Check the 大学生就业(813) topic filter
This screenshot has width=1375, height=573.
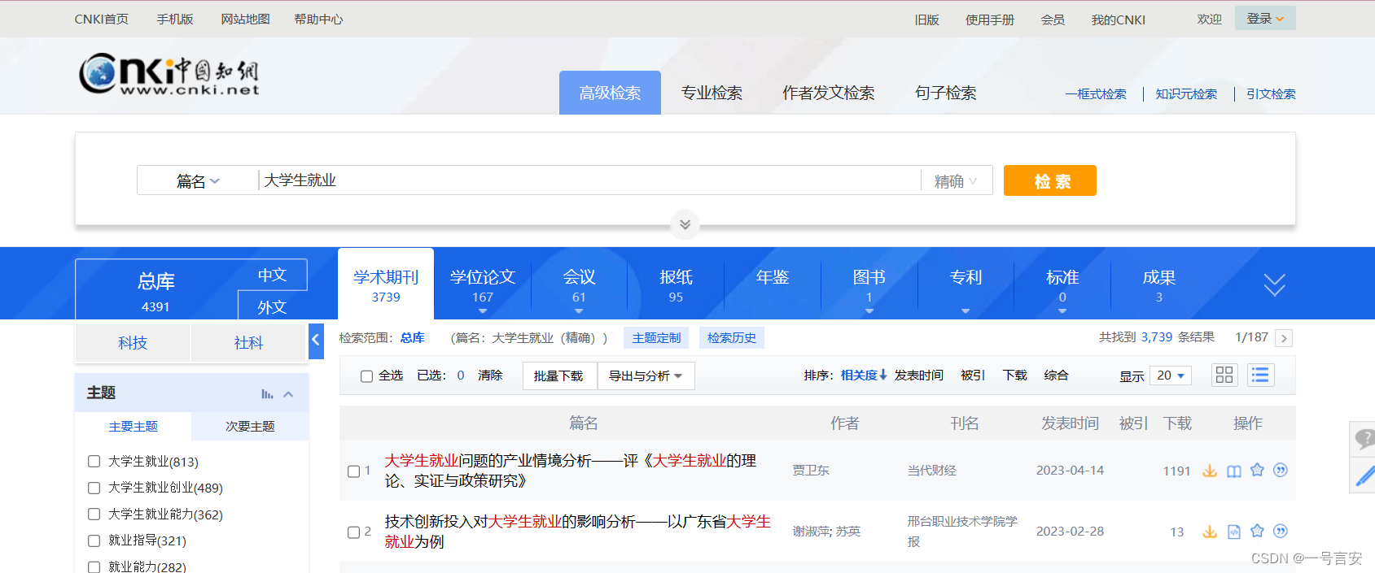pos(94,461)
